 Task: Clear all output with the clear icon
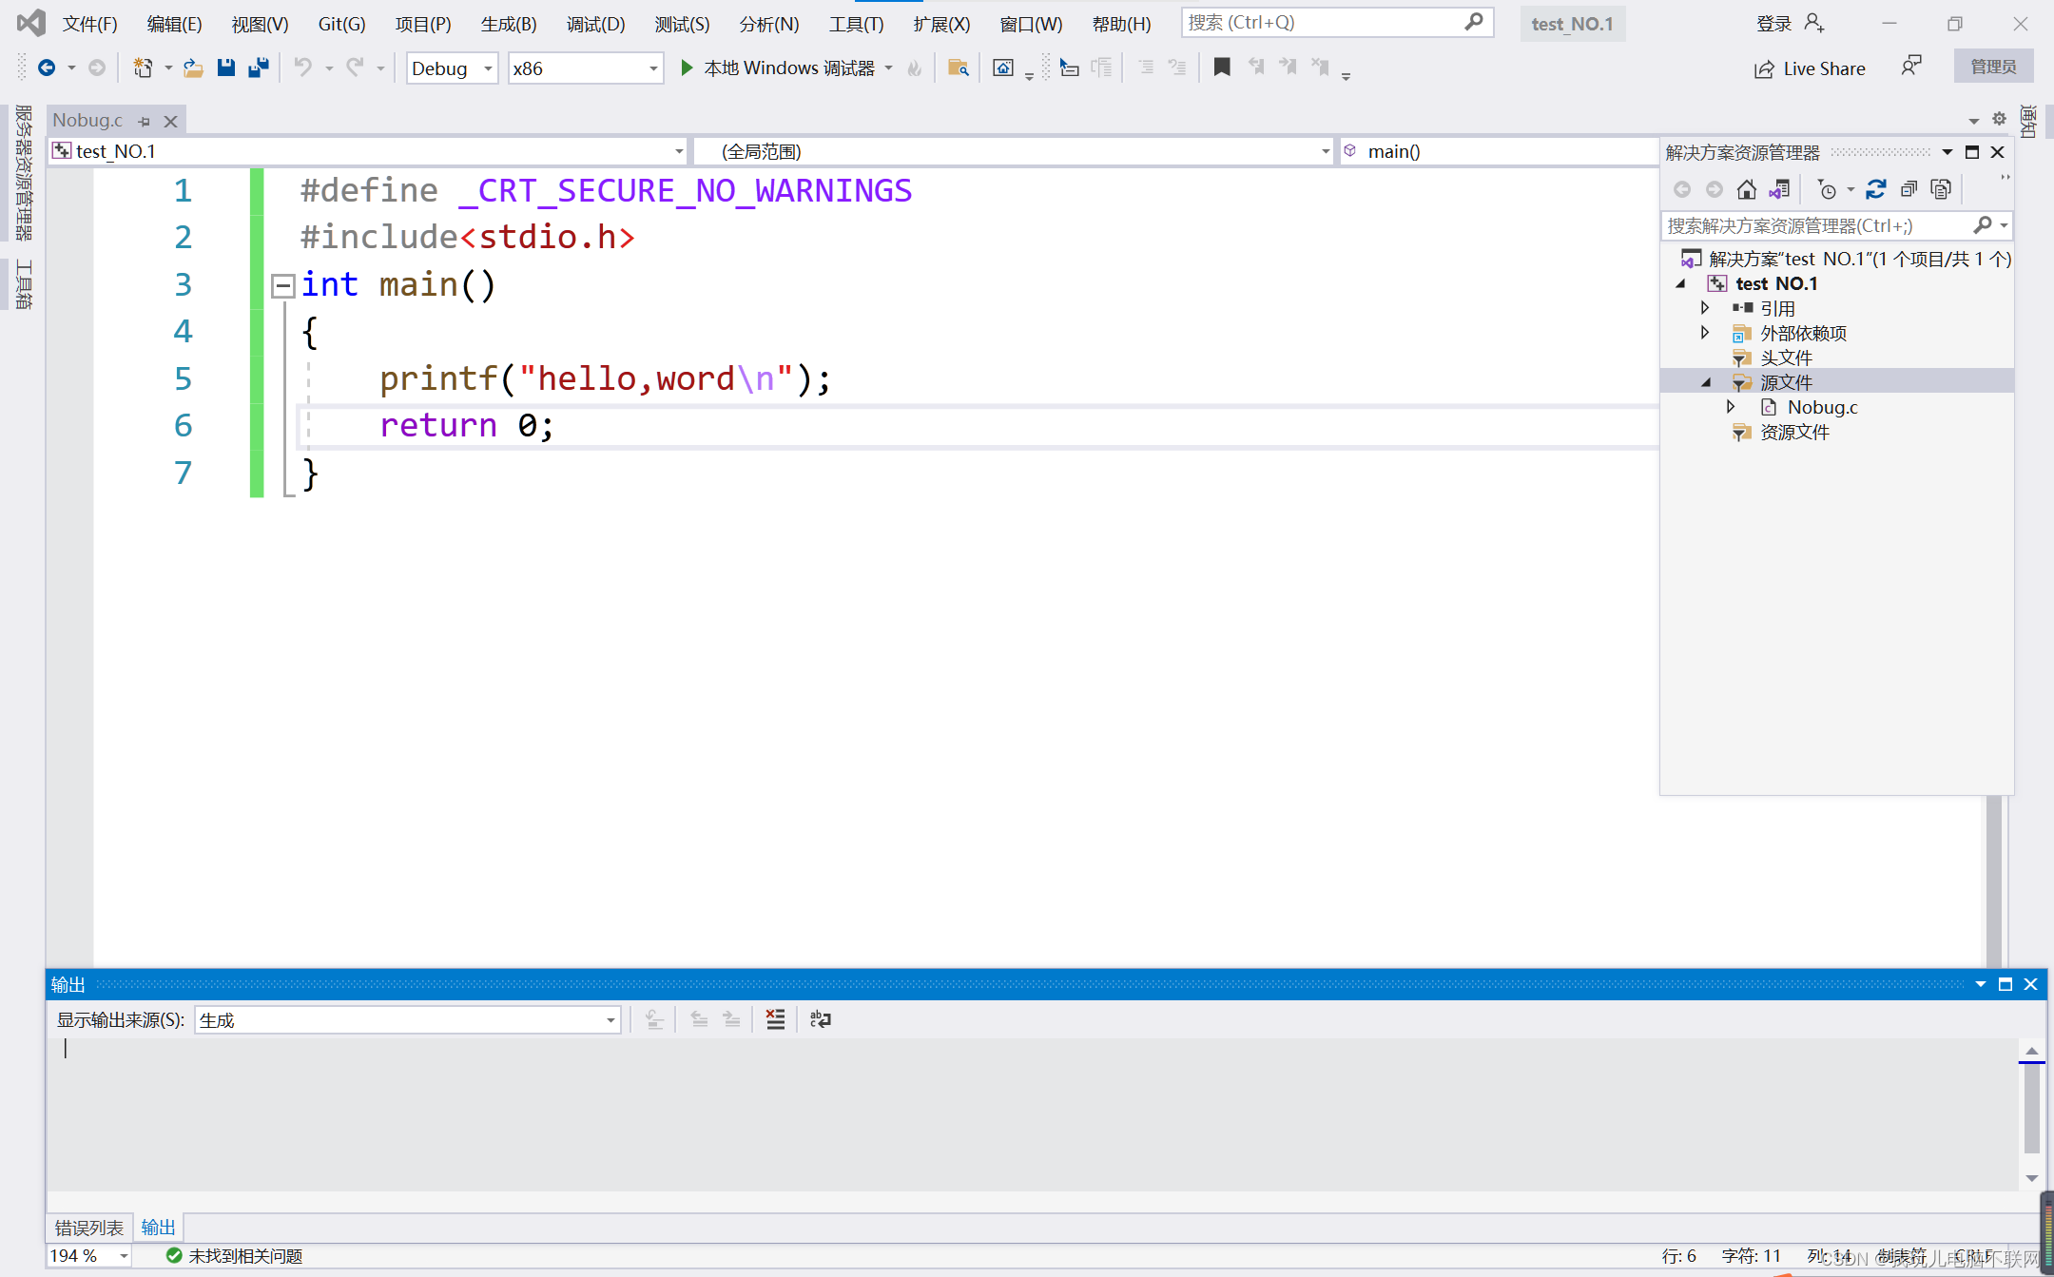(x=775, y=1019)
